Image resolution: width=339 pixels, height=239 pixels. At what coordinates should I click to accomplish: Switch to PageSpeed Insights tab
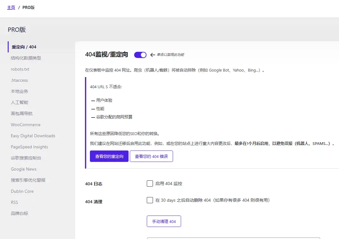click(x=29, y=147)
